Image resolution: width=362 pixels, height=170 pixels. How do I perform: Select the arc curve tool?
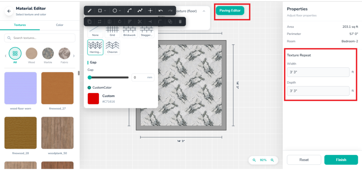tap(129, 11)
